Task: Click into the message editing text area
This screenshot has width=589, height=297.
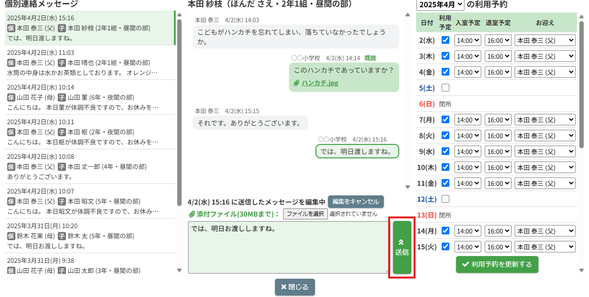Action: click(288, 247)
